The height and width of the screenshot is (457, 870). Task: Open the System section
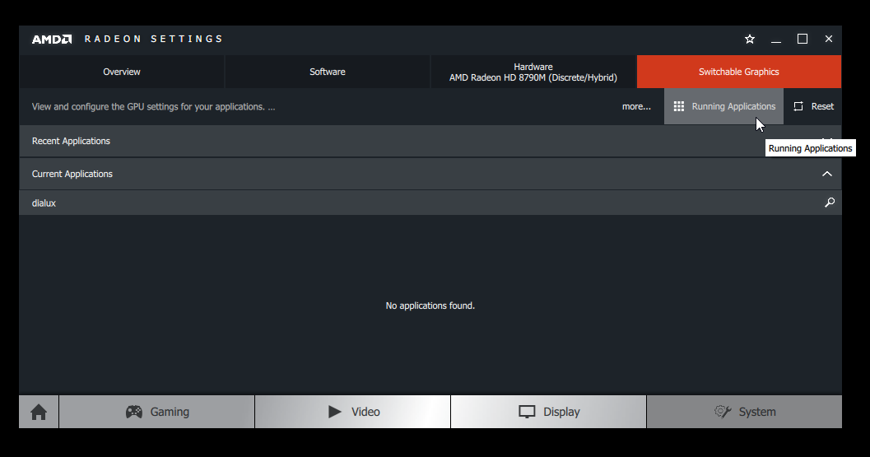pos(744,412)
